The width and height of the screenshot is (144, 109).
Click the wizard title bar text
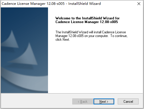(x=51, y=4)
